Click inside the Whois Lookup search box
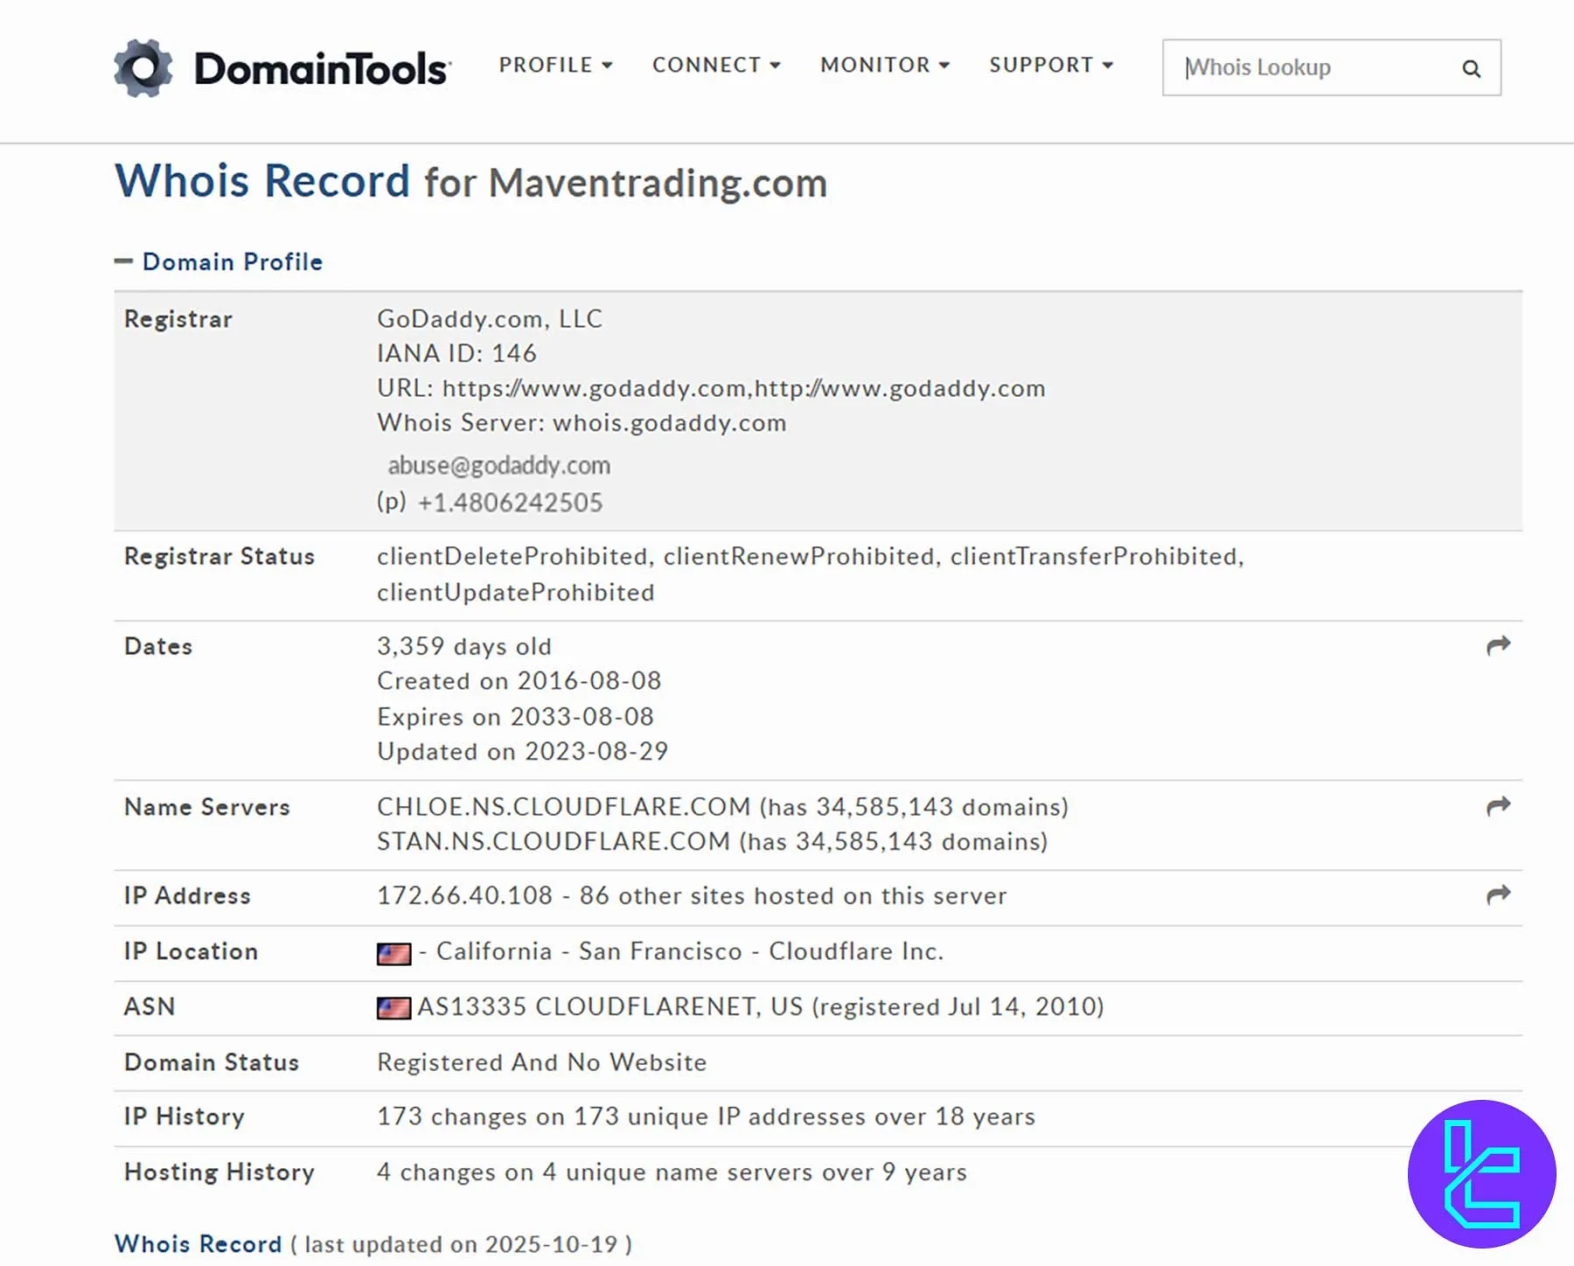 pyautogui.click(x=1294, y=67)
